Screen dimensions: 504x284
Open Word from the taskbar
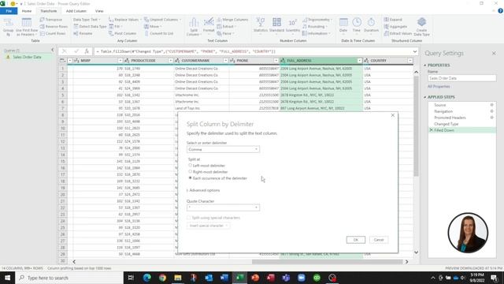pos(224,278)
